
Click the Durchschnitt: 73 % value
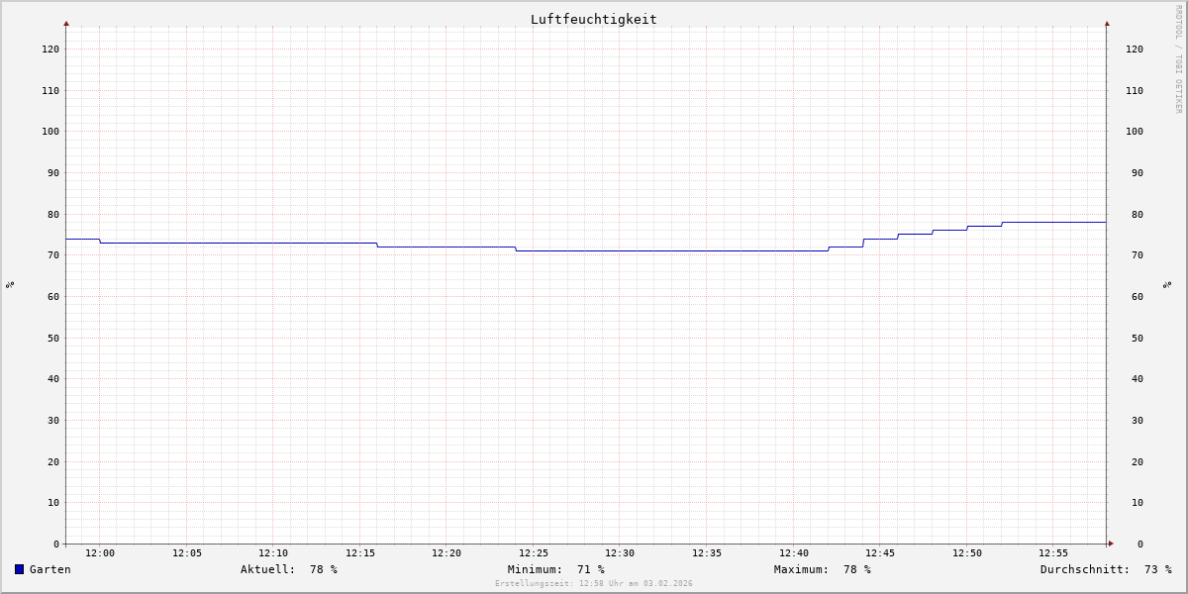pyautogui.click(x=1106, y=569)
